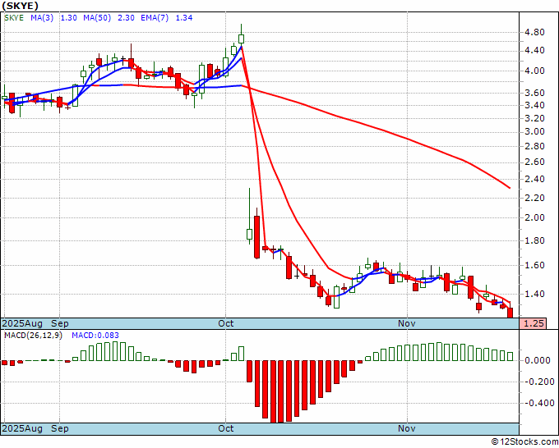Screen dimensions: 559x448
Task: Click the 2.40 price axis label
Action: tap(534, 179)
